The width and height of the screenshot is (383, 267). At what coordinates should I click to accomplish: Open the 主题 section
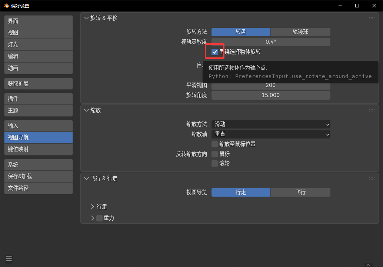(39, 110)
